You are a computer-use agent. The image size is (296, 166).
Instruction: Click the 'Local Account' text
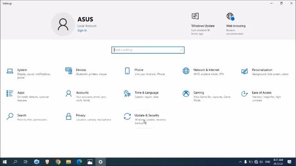87,26
